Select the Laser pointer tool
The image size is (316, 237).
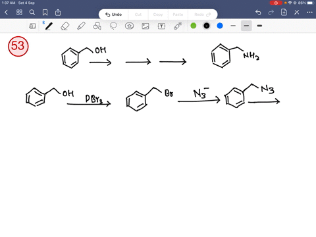click(x=178, y=26)
